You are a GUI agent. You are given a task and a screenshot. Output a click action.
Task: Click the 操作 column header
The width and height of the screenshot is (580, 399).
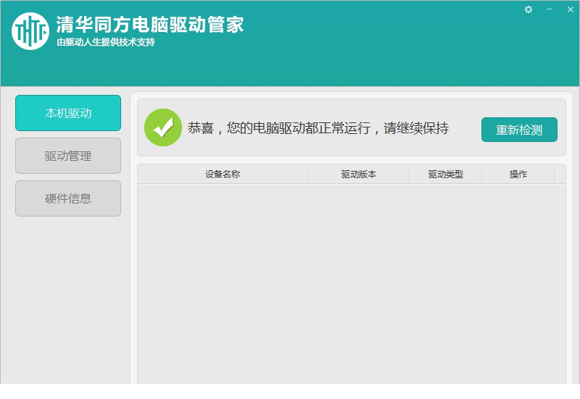[x=518, y=174]
